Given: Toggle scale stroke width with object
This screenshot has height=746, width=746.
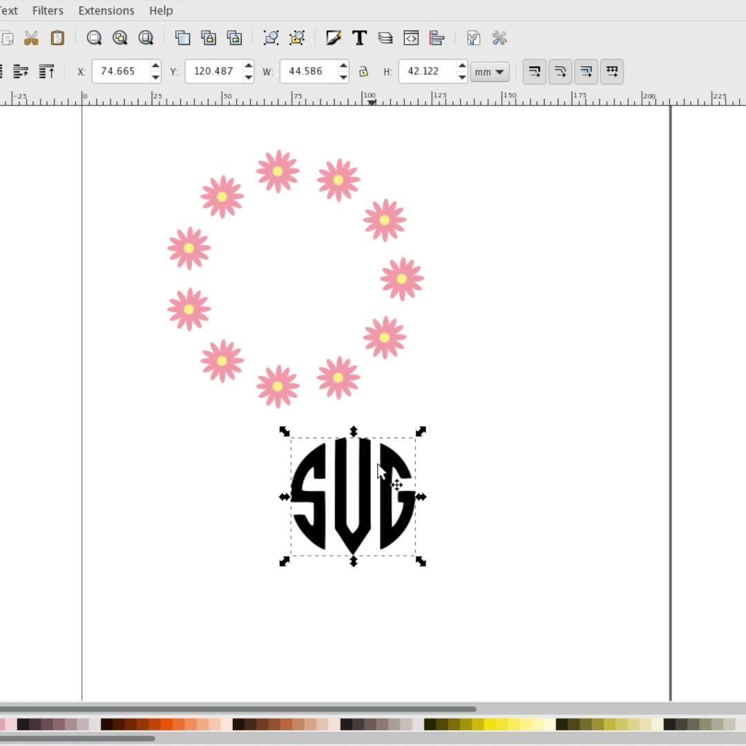Looking at the screenshot, I should [x=534, y=72].
